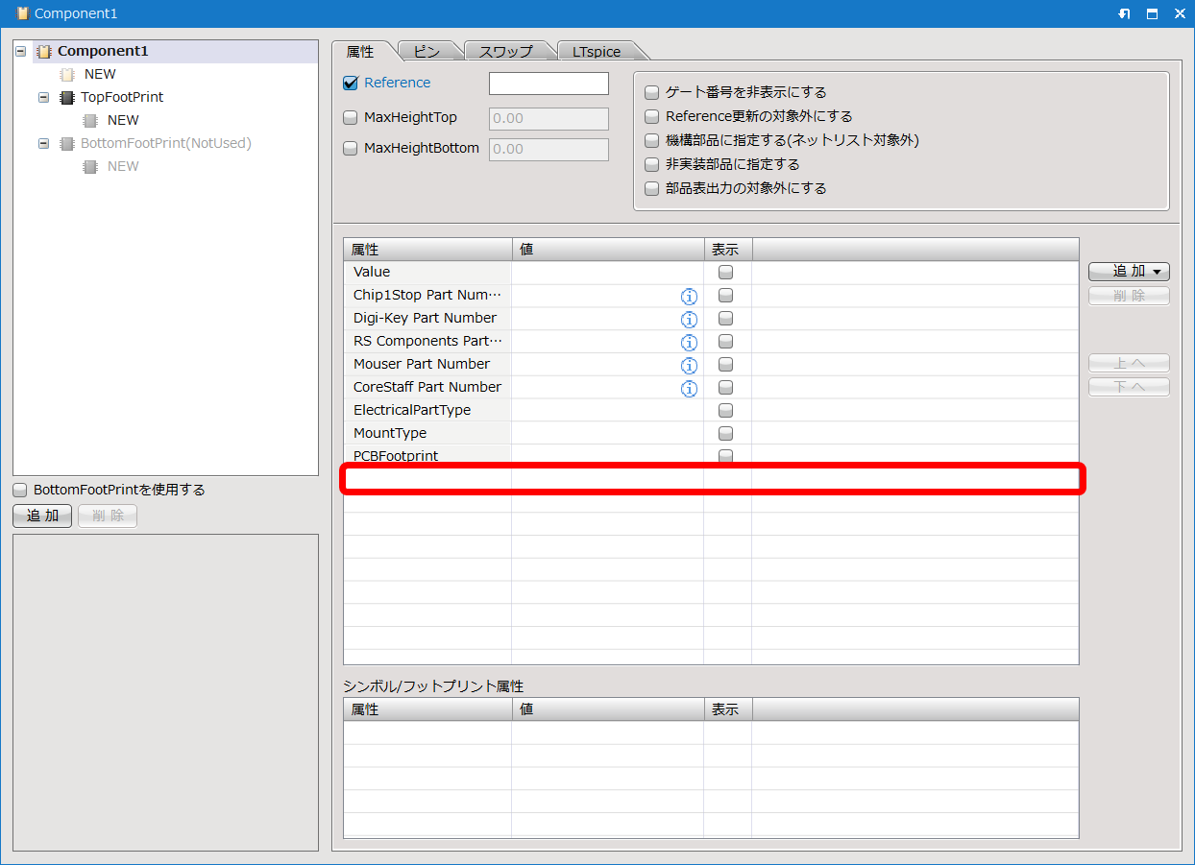The image size is (1195, 865).
Task: Click the Reference text input field
Action: coord(549,84)
